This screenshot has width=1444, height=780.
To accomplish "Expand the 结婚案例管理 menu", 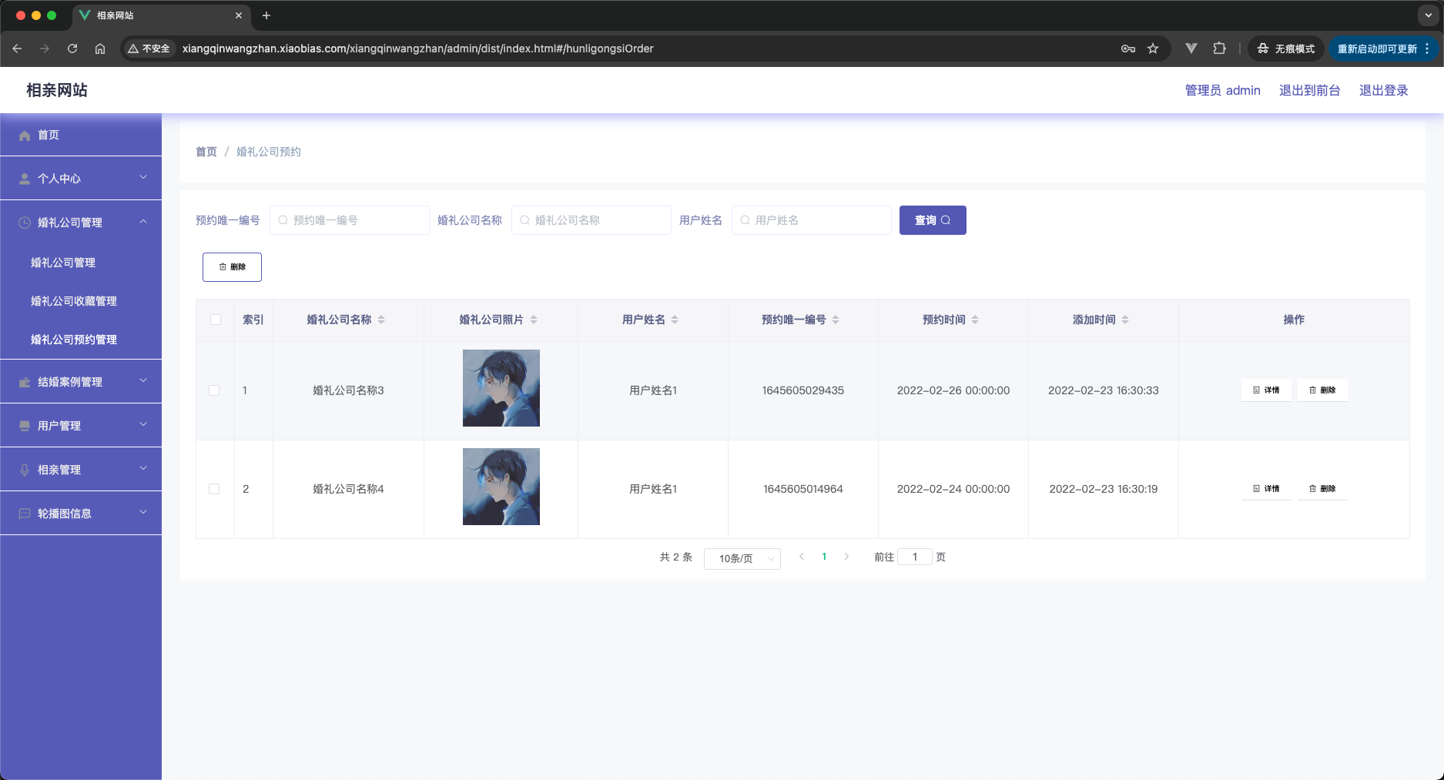I will pos(143,381).
